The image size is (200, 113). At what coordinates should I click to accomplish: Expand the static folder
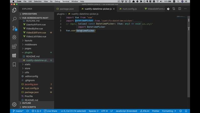36,64
